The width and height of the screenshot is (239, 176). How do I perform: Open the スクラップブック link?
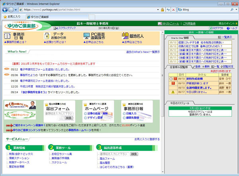point(65,28)
